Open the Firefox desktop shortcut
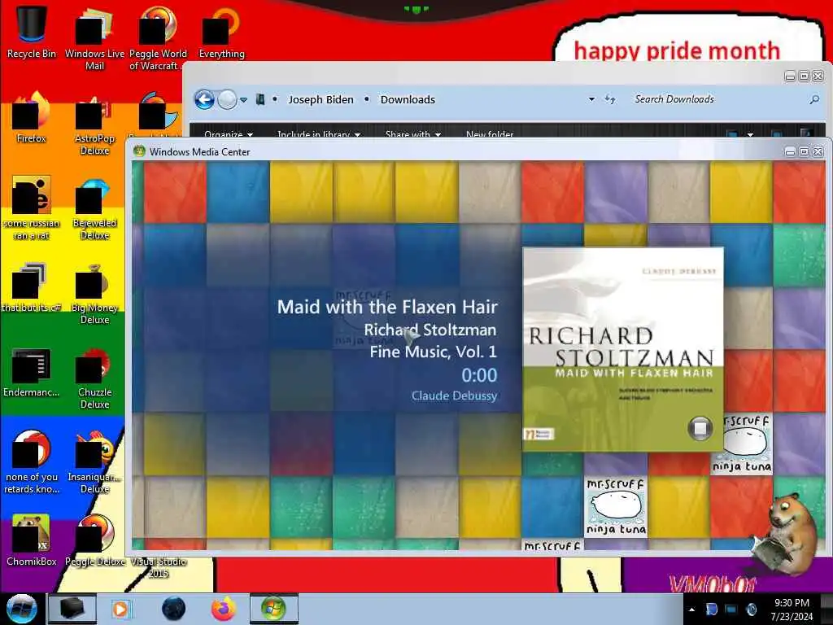 (x=32, y=118)
